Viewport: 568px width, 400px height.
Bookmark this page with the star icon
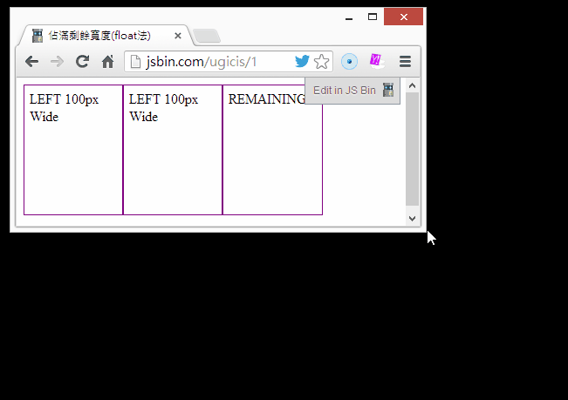tap(321, 62)
